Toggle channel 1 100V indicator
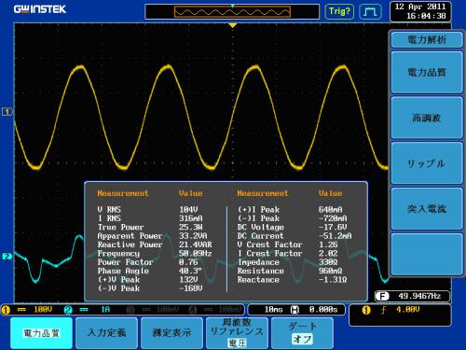This screenshot has height=350, width=466. (27, 310)
